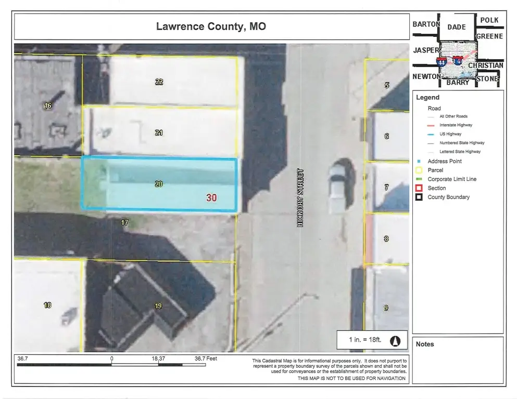Image resolution: width=517 pixels, height=399 pixels.
Task: Select parcel number 18 label
Action: point(47,305)
